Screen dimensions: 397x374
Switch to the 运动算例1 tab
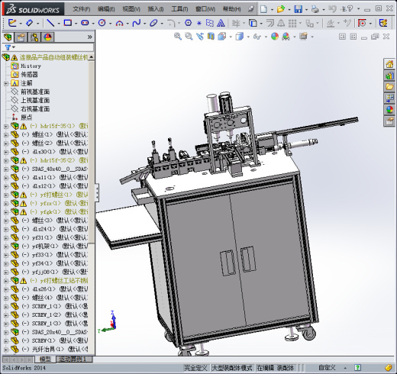coord(73,359)
